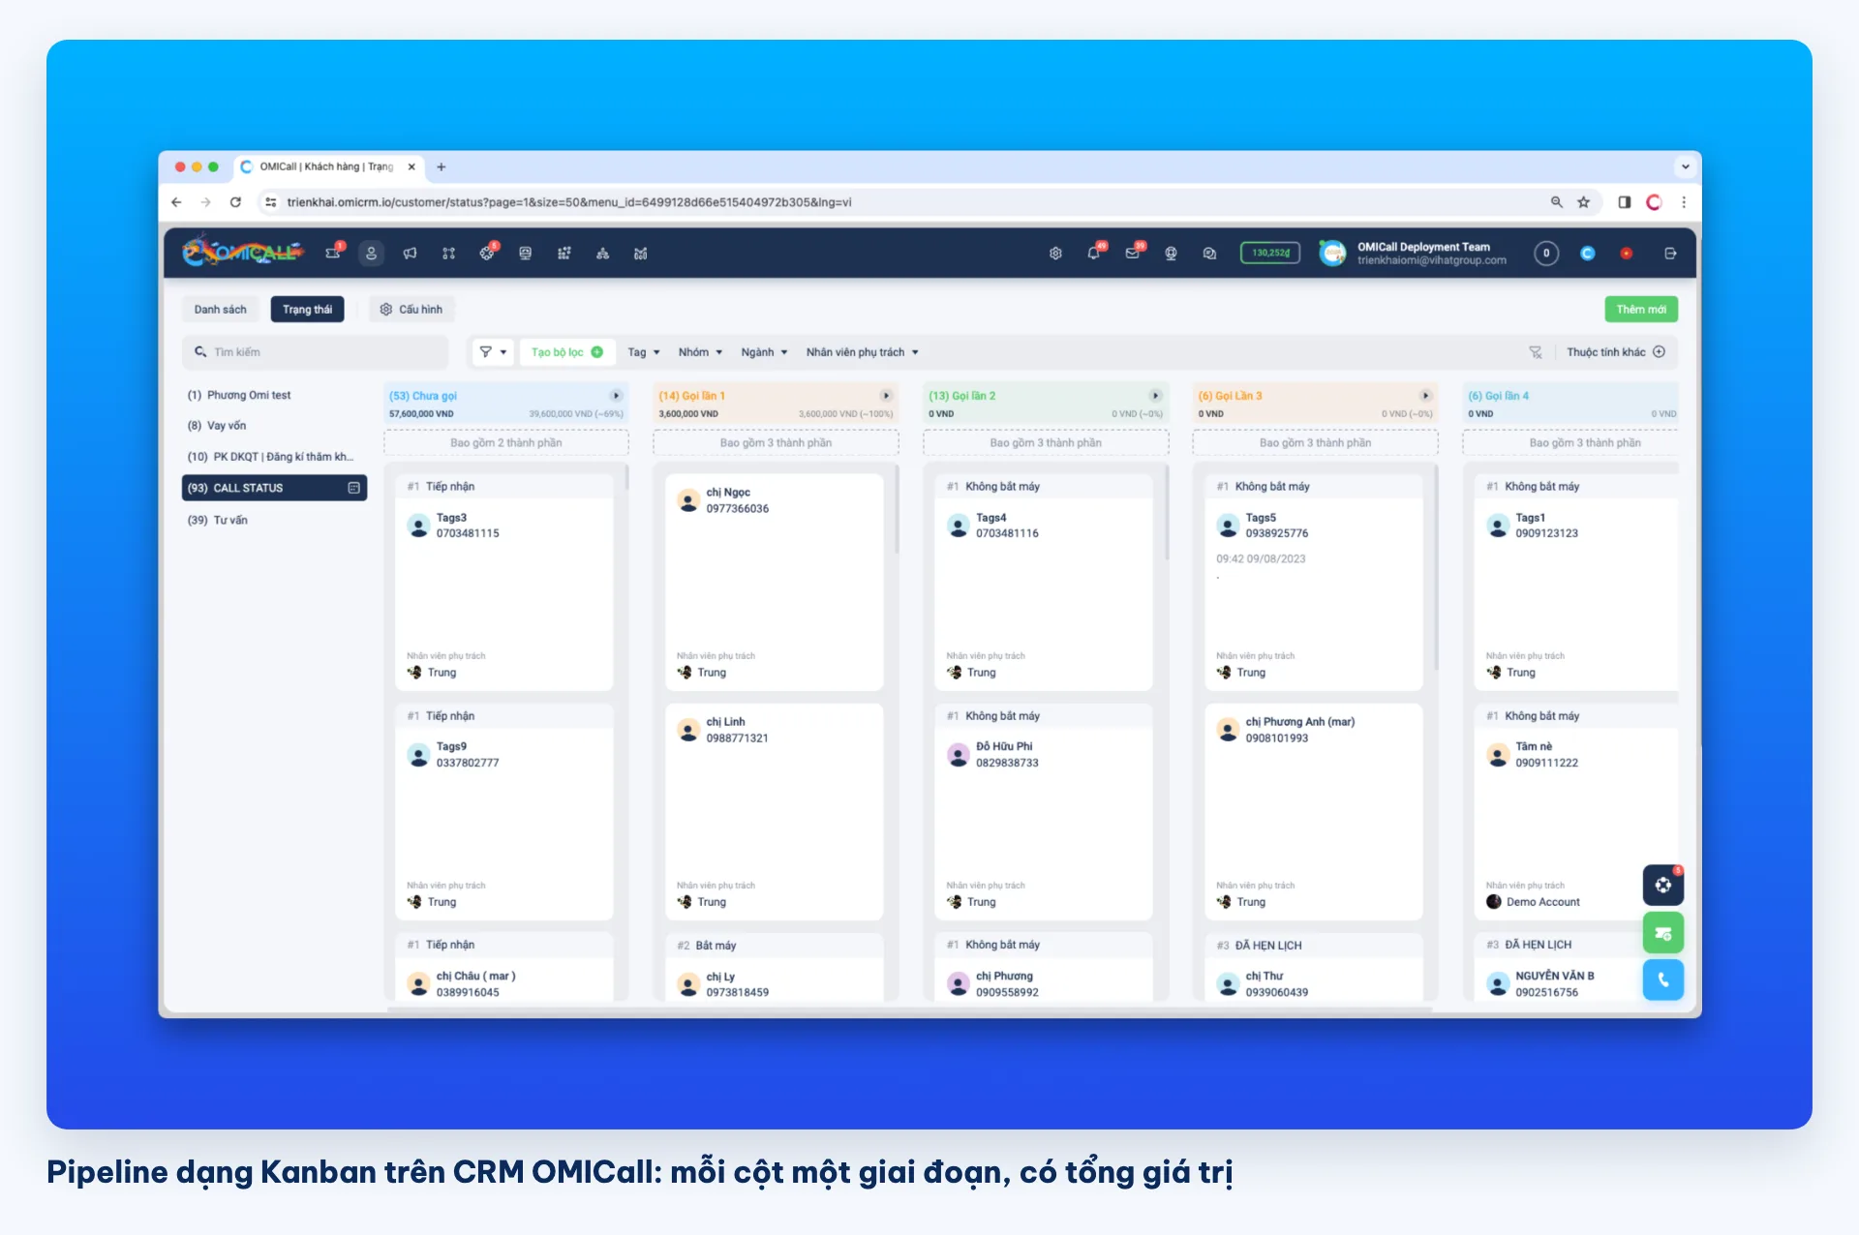This screenshot has width=1859, height=1235.
Task: Expand the Ngành filter dropdown
Action: coord(764,352)
